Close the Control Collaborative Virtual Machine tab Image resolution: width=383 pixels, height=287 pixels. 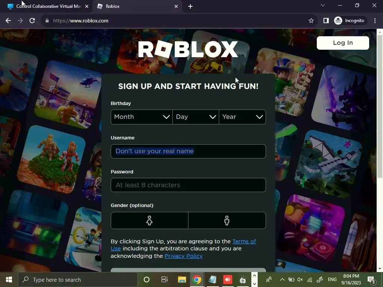click(87, 6)
